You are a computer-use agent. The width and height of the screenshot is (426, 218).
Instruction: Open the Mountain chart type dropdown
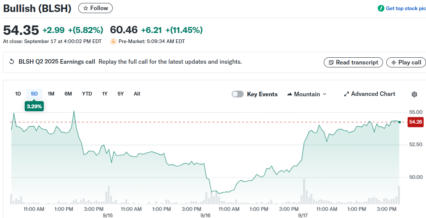(307, 94)
